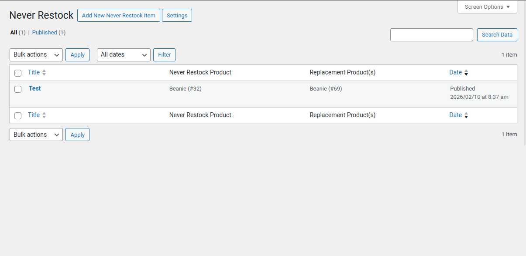The width and height of the screenshot is (526, 256).
Task: Open the Test item link
Action: tap(35, 88)
